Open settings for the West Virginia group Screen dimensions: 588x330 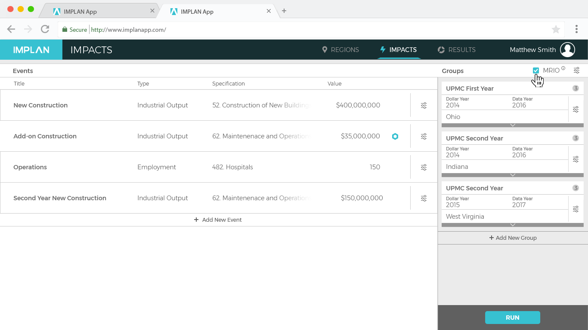pyautogui.click(x=576, y=209)
